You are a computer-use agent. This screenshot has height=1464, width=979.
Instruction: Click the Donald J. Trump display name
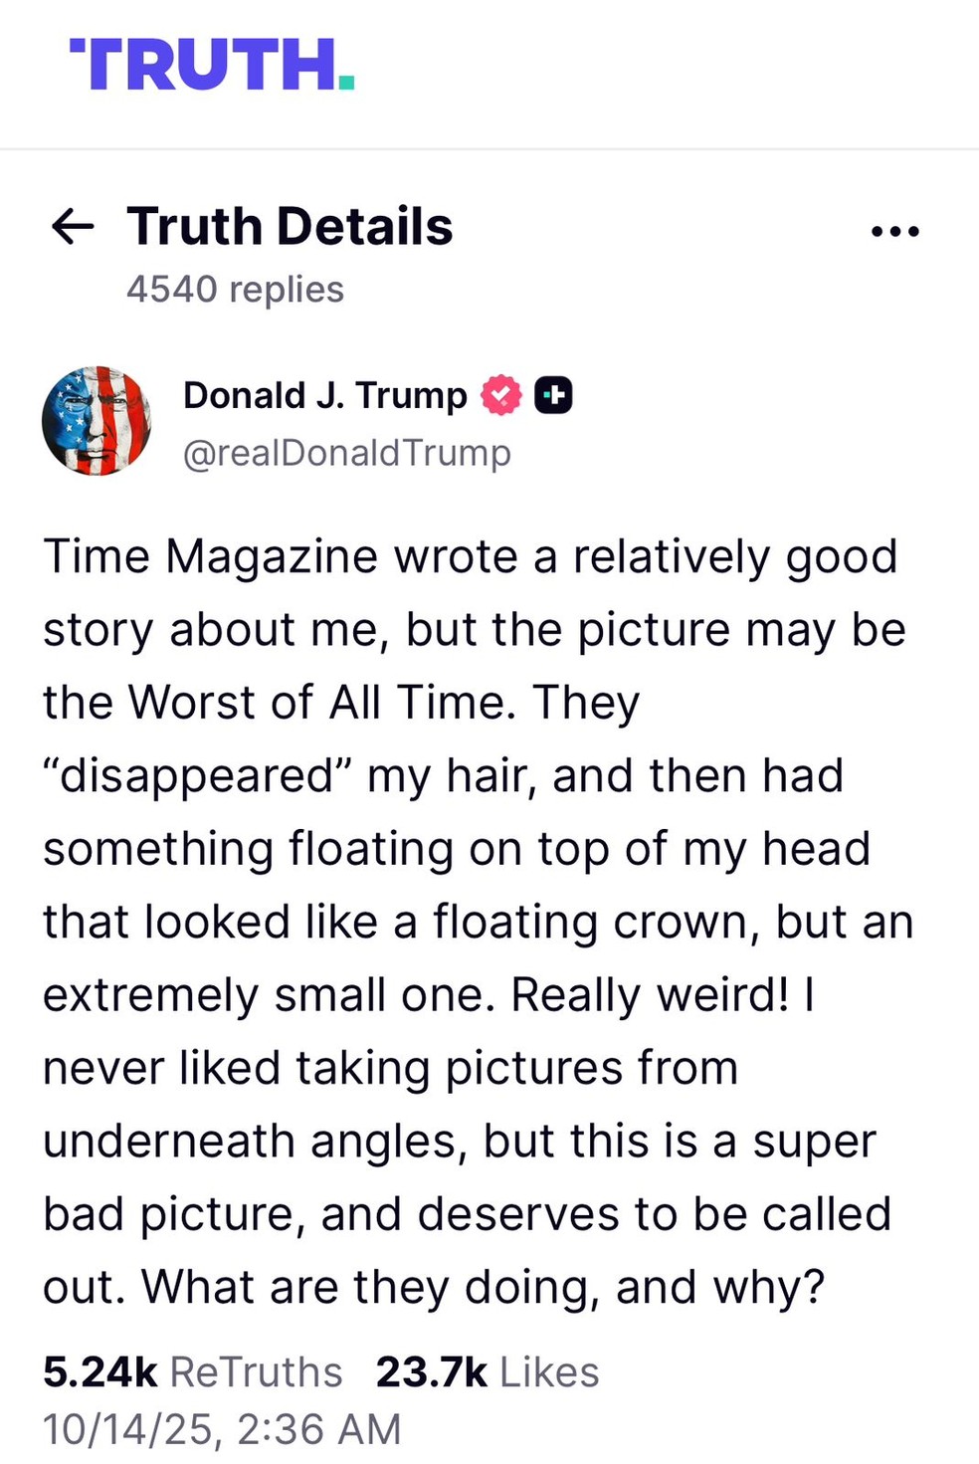[x=324, y=395]
